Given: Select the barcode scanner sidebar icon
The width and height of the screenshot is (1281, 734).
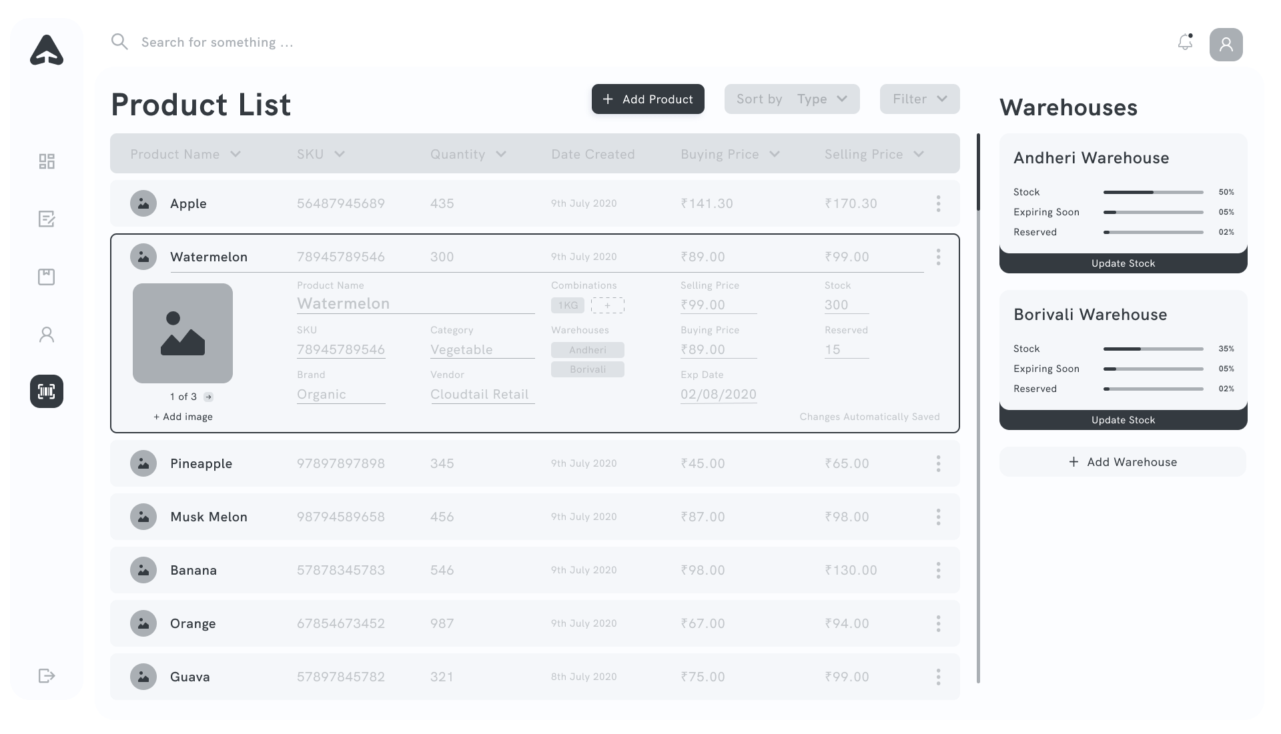Looking at the screenshot, I should tap(47, 391).
